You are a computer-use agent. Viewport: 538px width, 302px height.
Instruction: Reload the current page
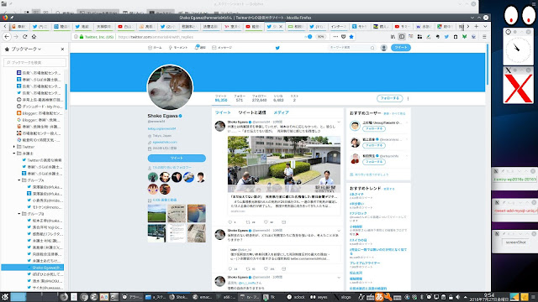24,37
